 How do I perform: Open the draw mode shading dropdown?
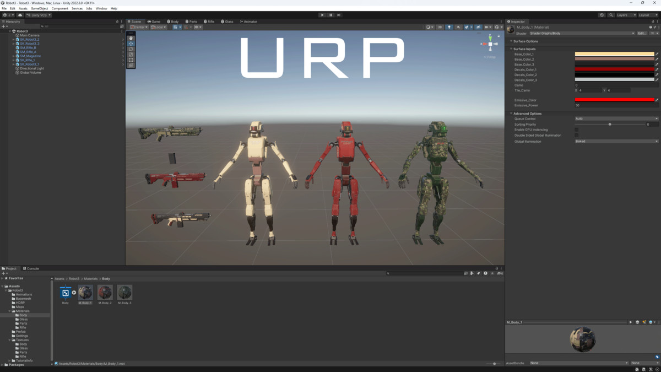tap(430, 27)
